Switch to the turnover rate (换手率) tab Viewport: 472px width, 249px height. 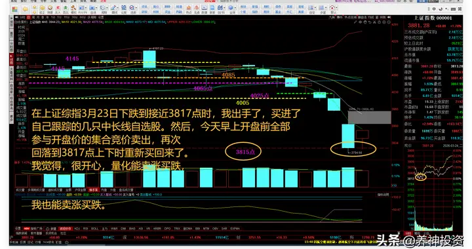click(x=93, y=190)
